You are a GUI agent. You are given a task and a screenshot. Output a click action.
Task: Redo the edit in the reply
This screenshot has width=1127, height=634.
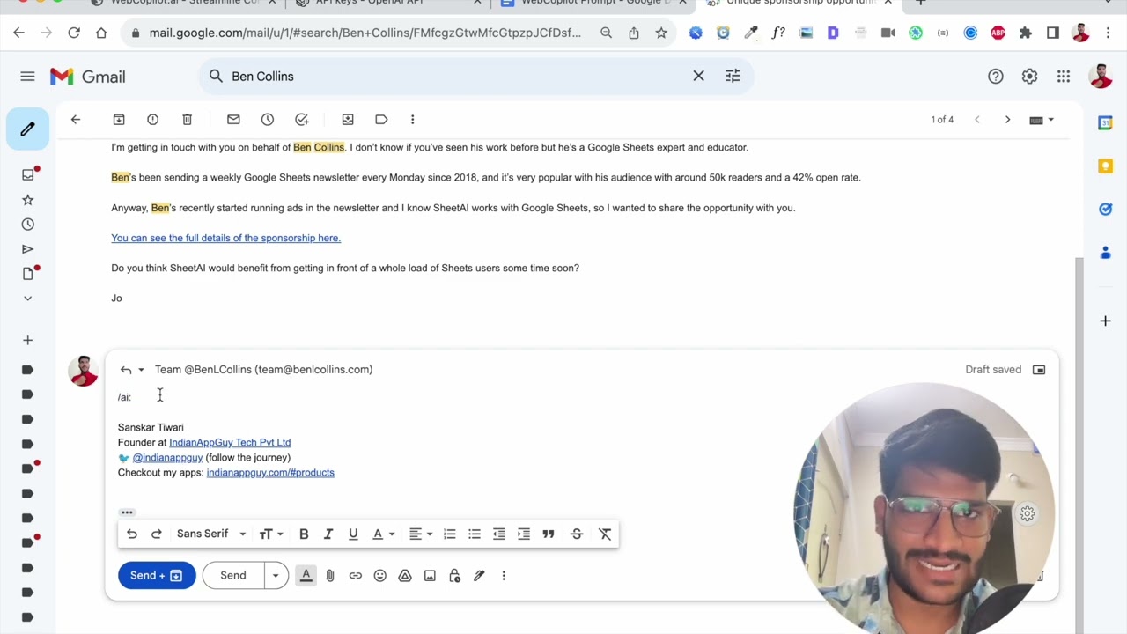coord(157,534)
